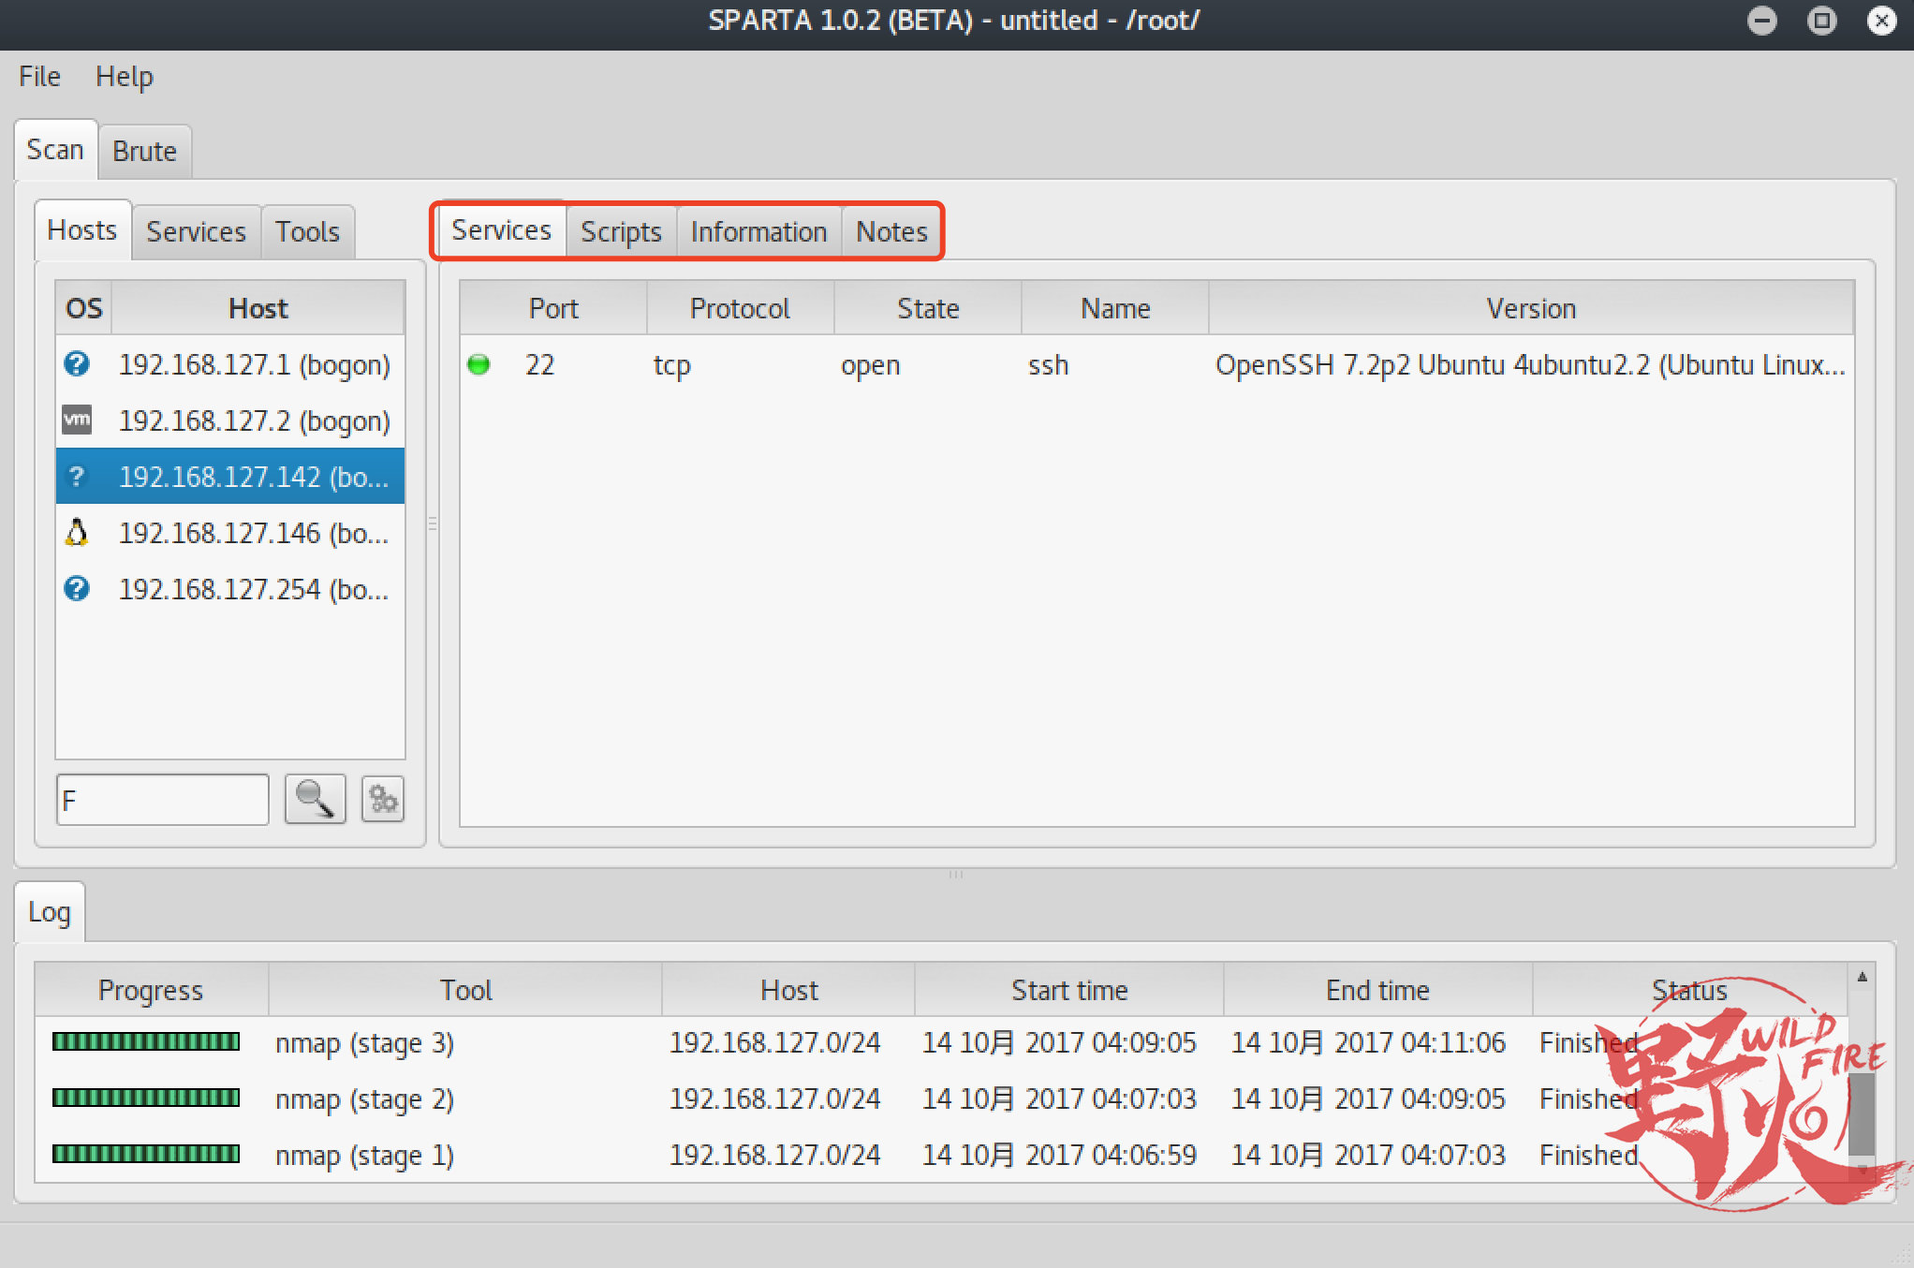The height and width of the screenshot is (1268, 1914).
Task: Select the Log tab
Action: pos(50,911)
